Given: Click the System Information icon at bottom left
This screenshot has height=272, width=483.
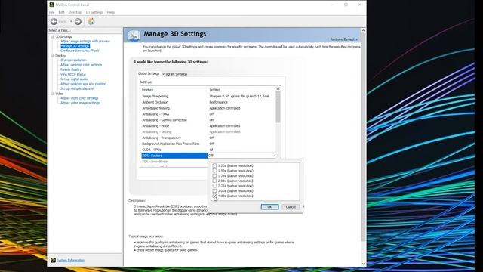Looking at the screenshot, I should click(53, 260).
